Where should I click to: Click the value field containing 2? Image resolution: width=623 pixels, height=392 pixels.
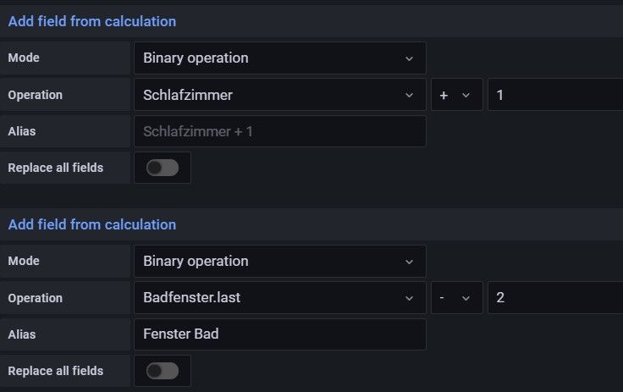[x=554, y=298]
